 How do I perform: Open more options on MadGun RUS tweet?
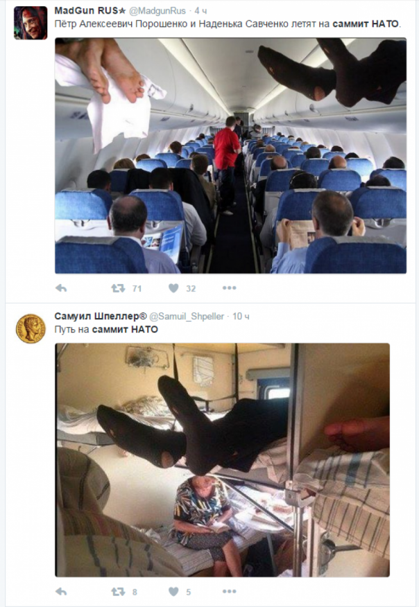(x=229, y=288)
